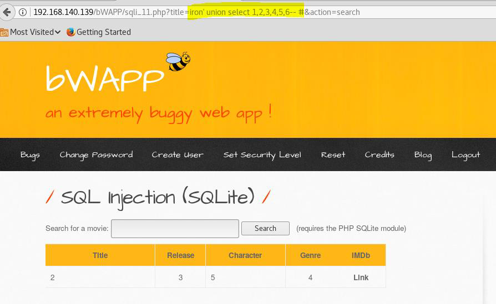The width and height of the screenshot is (496, 304).
Task: Open the Create User page
Action: click(x=178, y=155)
